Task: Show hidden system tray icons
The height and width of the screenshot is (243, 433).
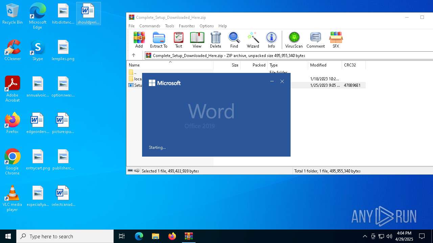Action: tap(365, 236)
